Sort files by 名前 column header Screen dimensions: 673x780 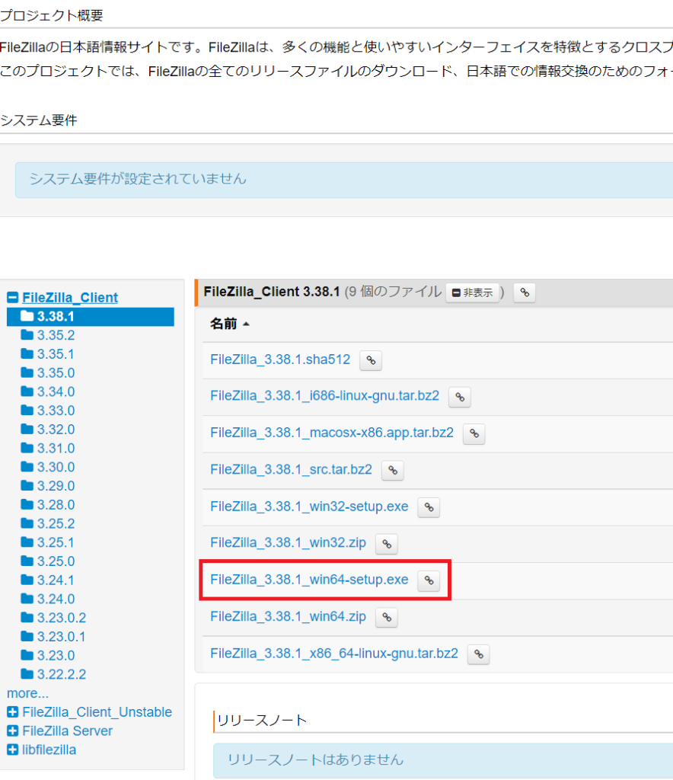pos(230,324)
